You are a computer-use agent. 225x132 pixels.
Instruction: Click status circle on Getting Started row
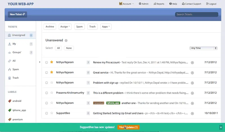192,114
